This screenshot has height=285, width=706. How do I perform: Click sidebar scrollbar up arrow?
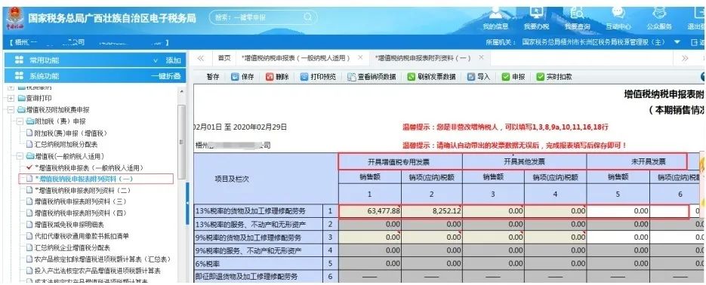pyautogui.click(x=181, y=91)
